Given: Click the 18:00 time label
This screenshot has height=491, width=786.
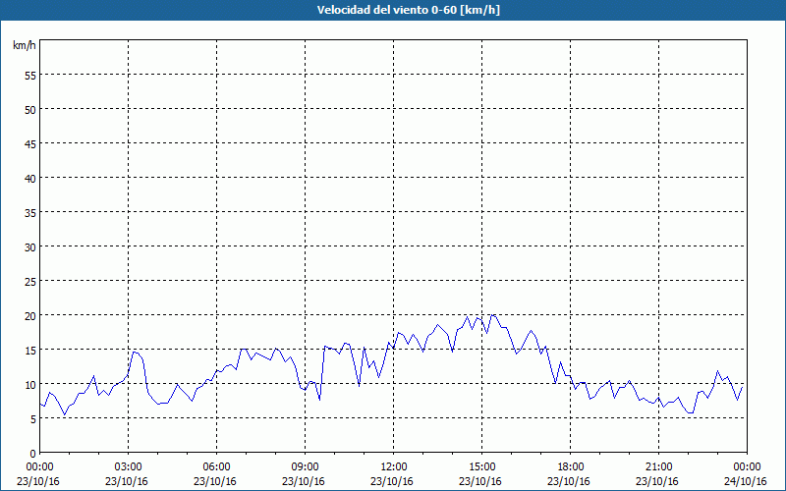Looking at the screenshot, I should click(571, 467).
